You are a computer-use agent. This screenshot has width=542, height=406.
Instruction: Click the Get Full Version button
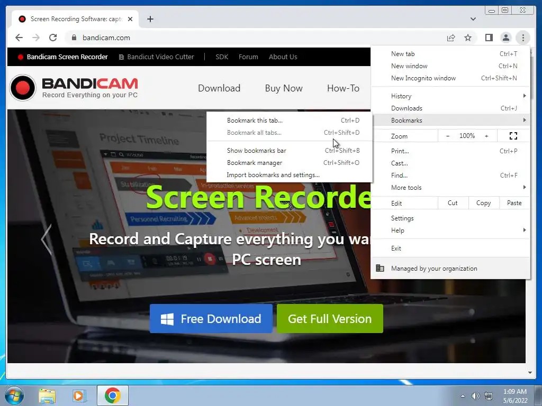click(330, 319)
